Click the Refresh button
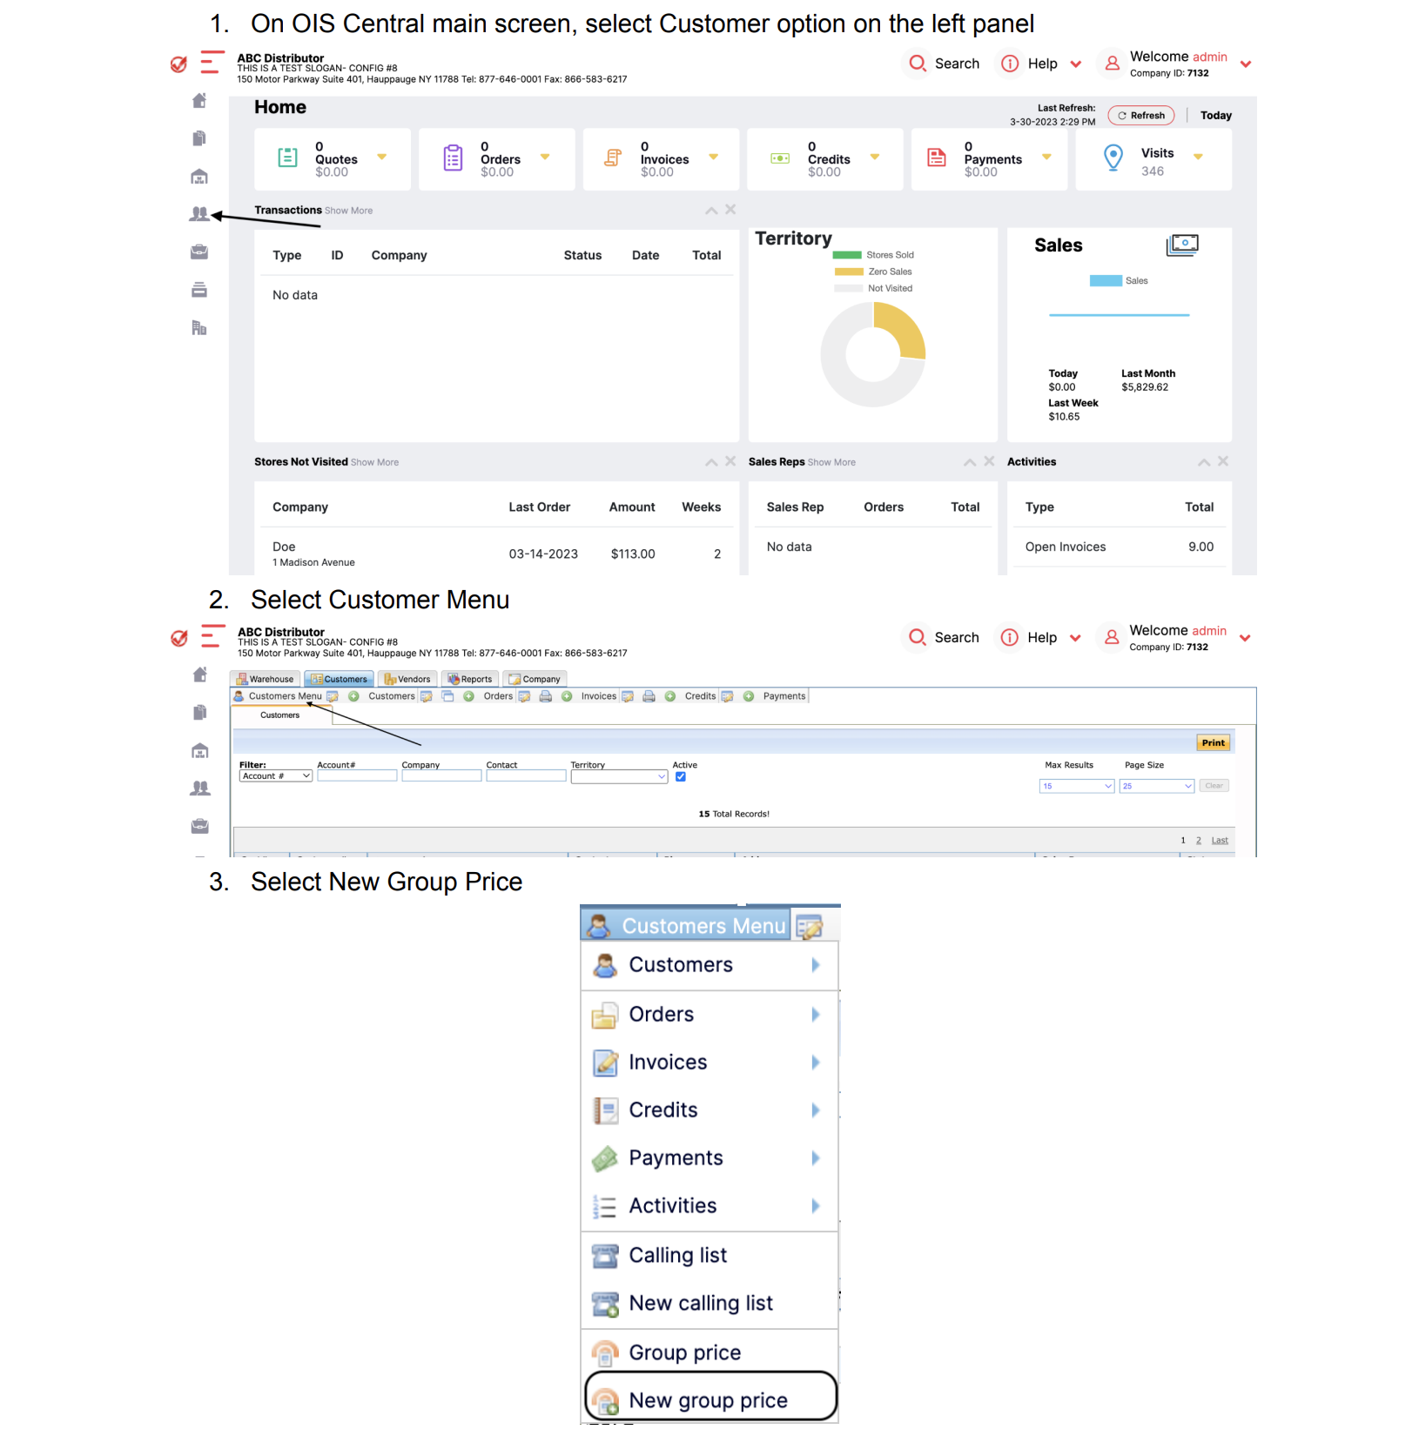Viewport: 1419px width, 1443px height. (1140, 115)
